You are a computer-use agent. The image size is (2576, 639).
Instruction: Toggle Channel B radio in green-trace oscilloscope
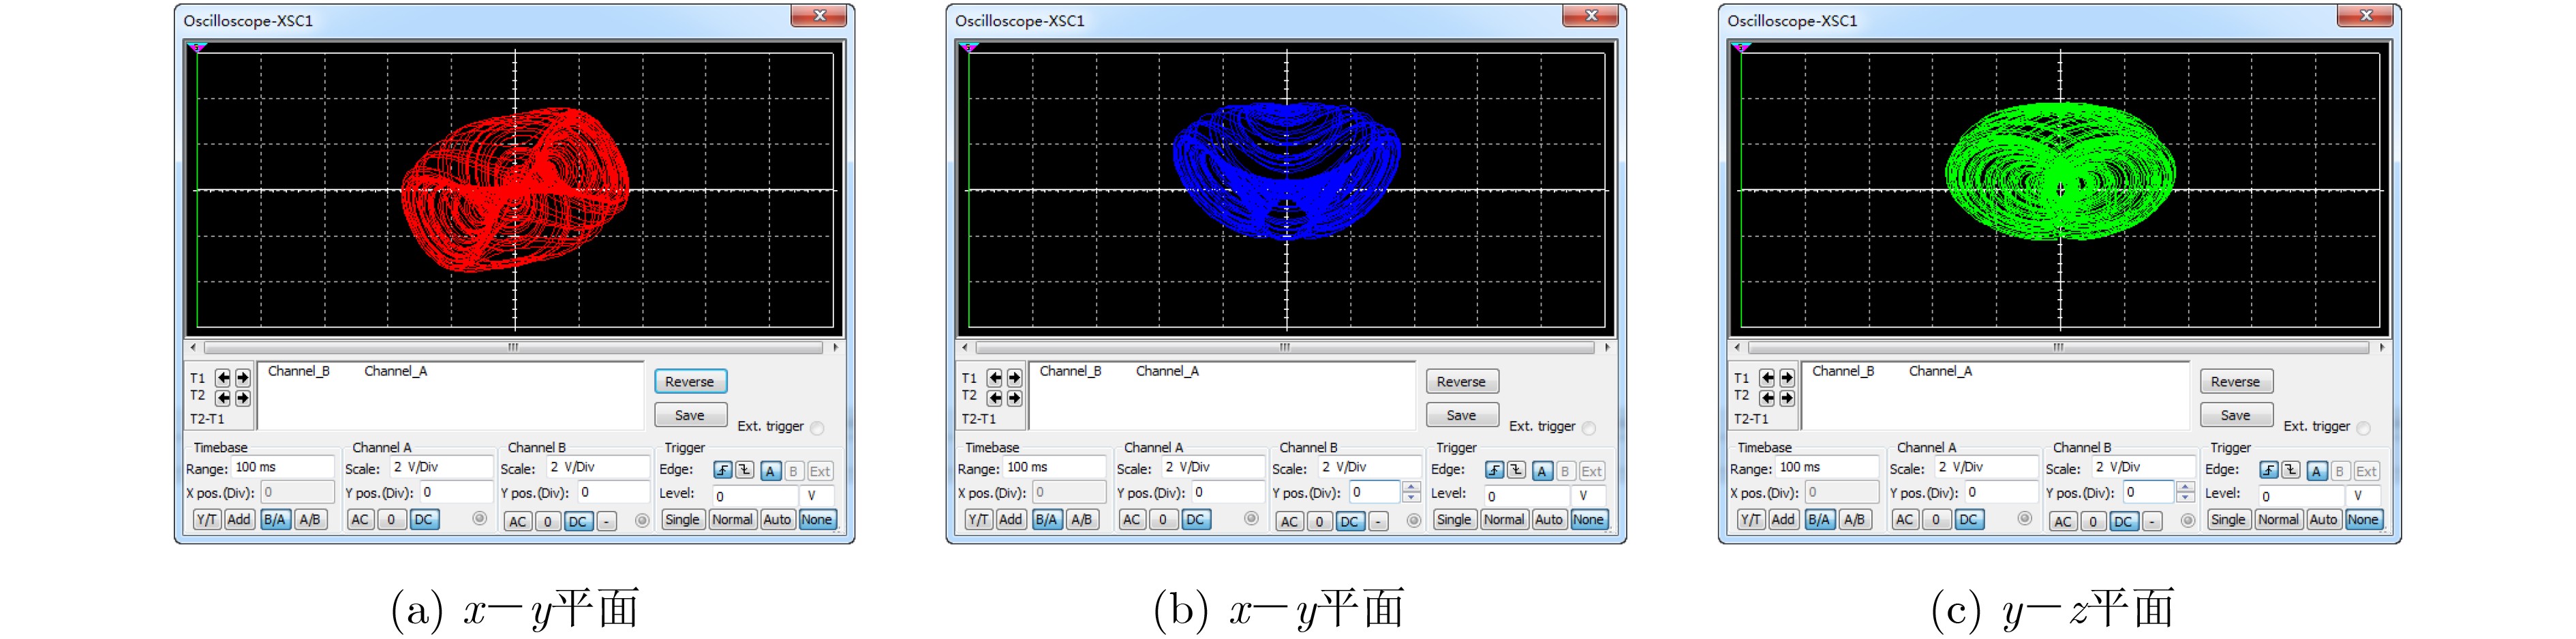(x=2188, y=521)
